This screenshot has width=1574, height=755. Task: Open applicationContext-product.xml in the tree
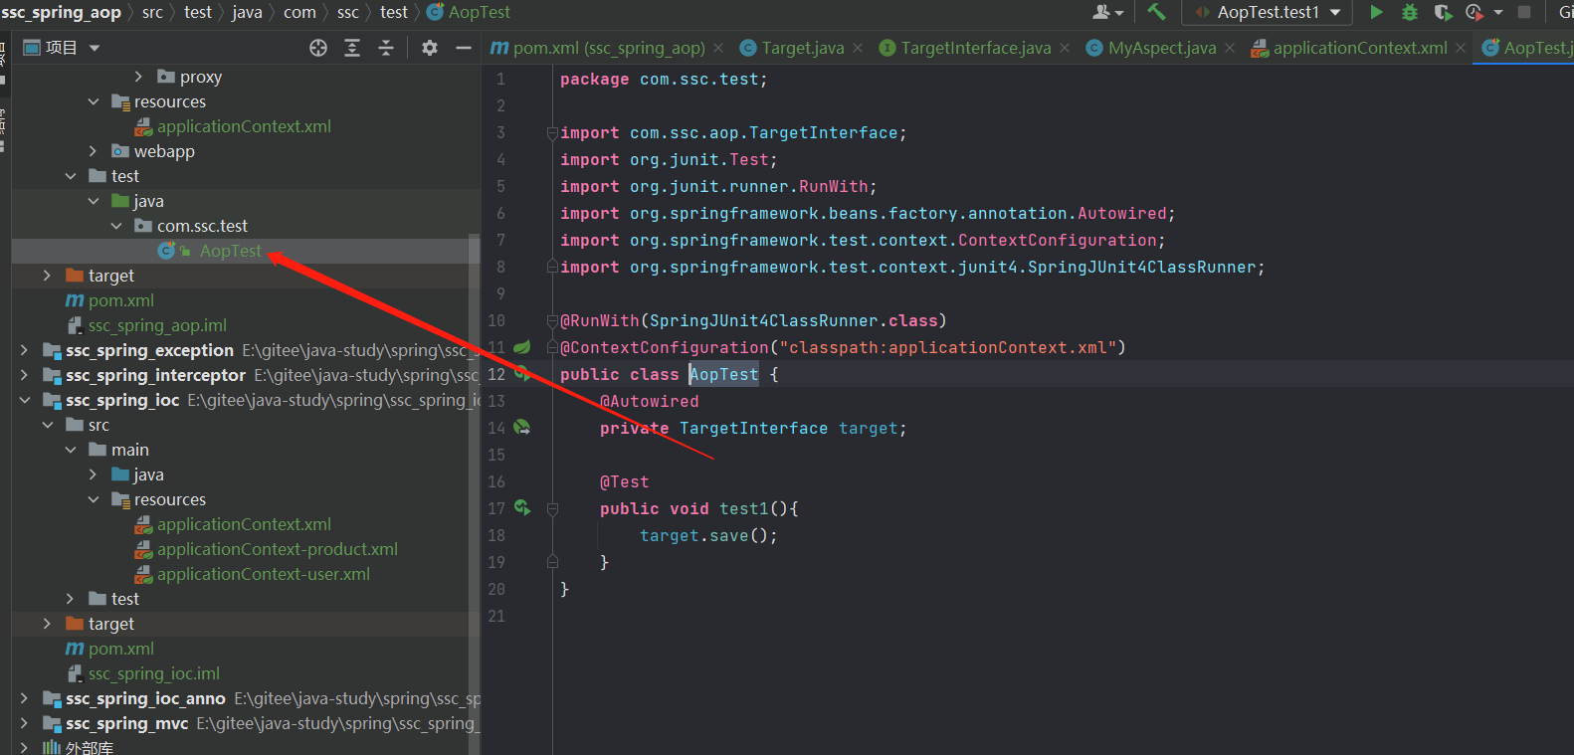278,549
